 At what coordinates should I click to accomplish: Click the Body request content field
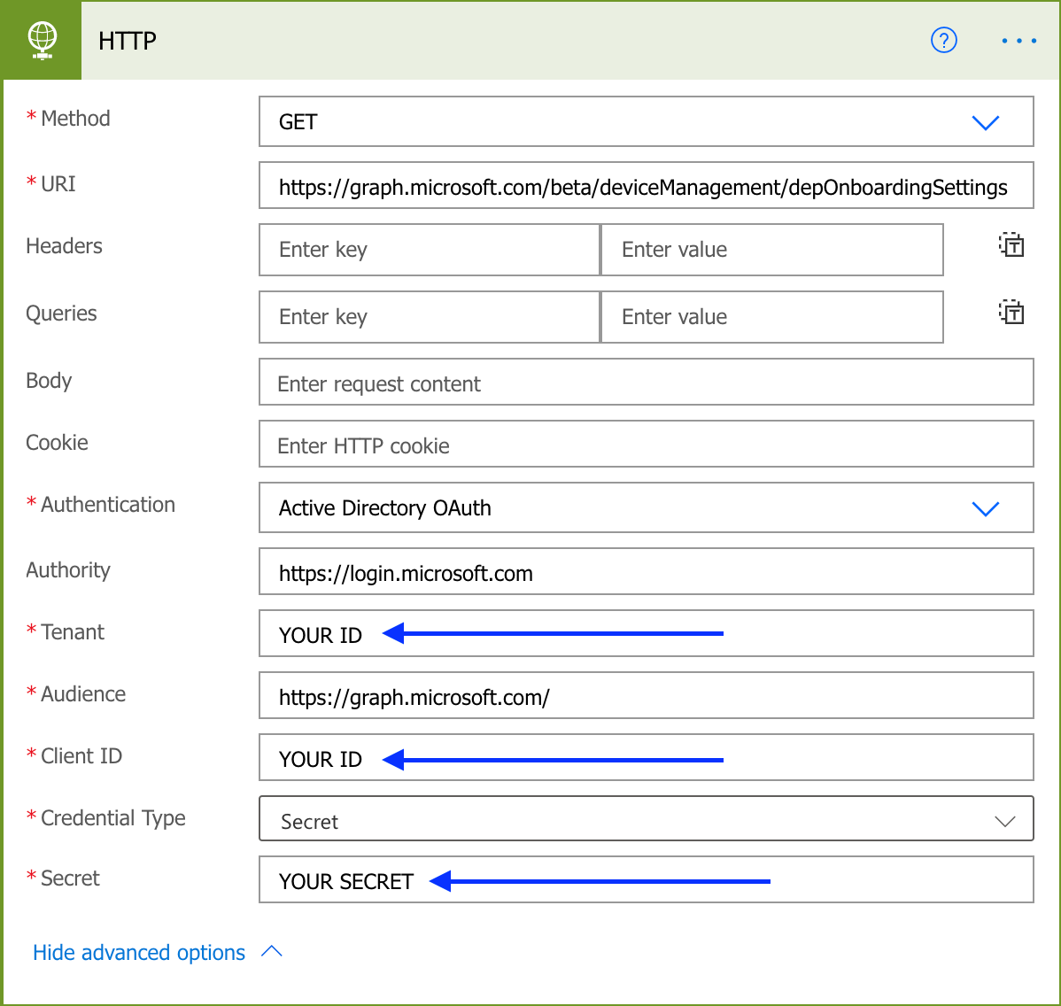pos(646,383)
